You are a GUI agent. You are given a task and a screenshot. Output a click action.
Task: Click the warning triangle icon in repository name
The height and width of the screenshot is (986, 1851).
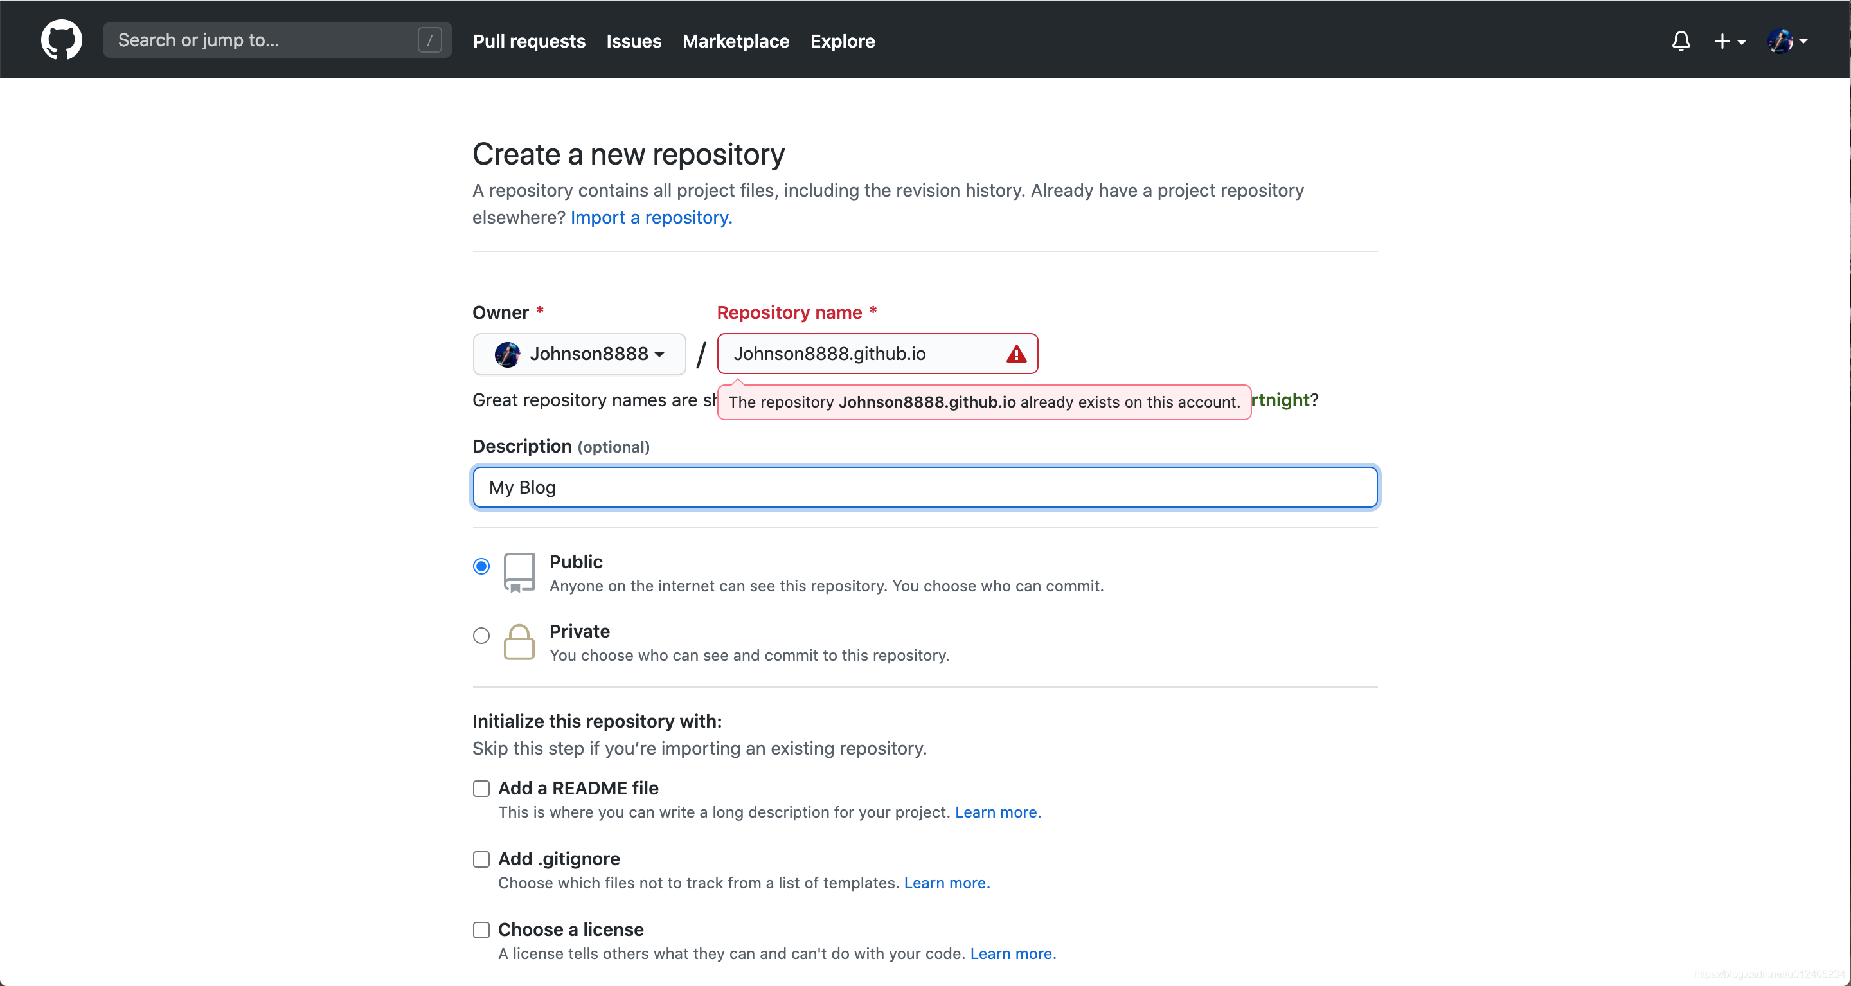pos(1016,353)
